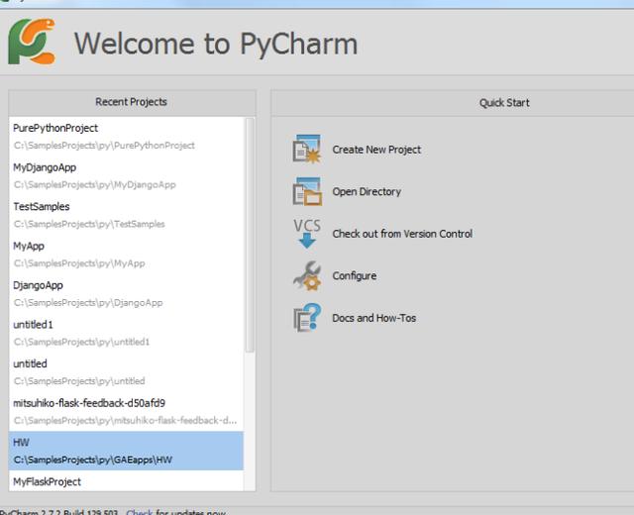Click path C:\SamplesProjects\py\untitled1
This screenshot has height=515, width=634.
coord(81,342)
